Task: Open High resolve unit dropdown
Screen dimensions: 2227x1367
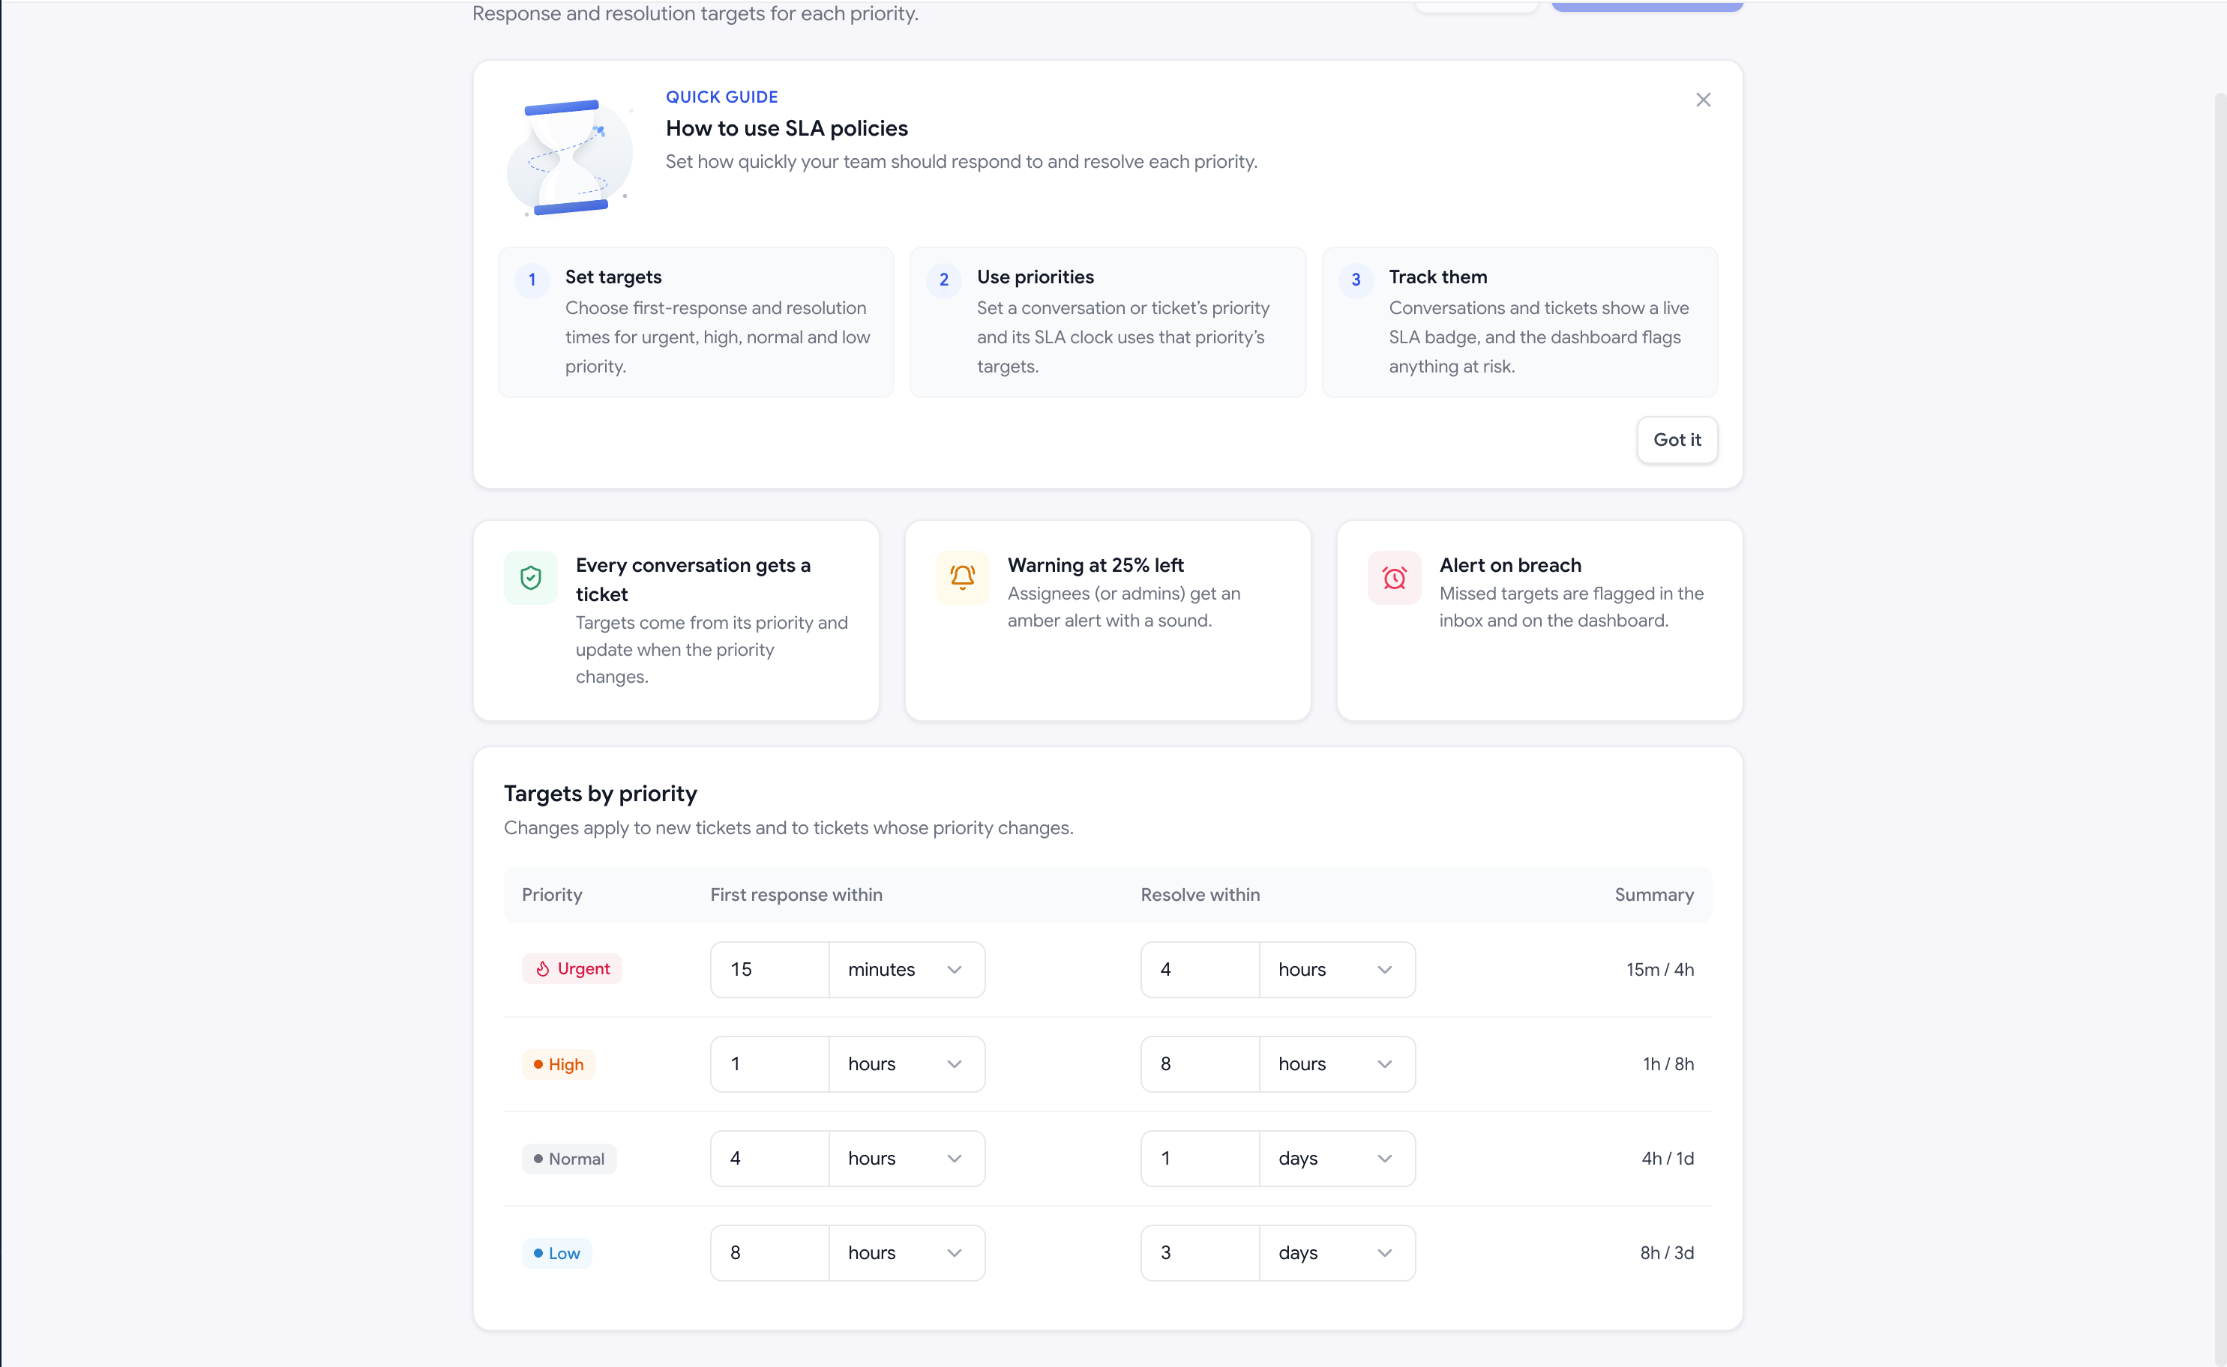Action: click(1337, 1064)
